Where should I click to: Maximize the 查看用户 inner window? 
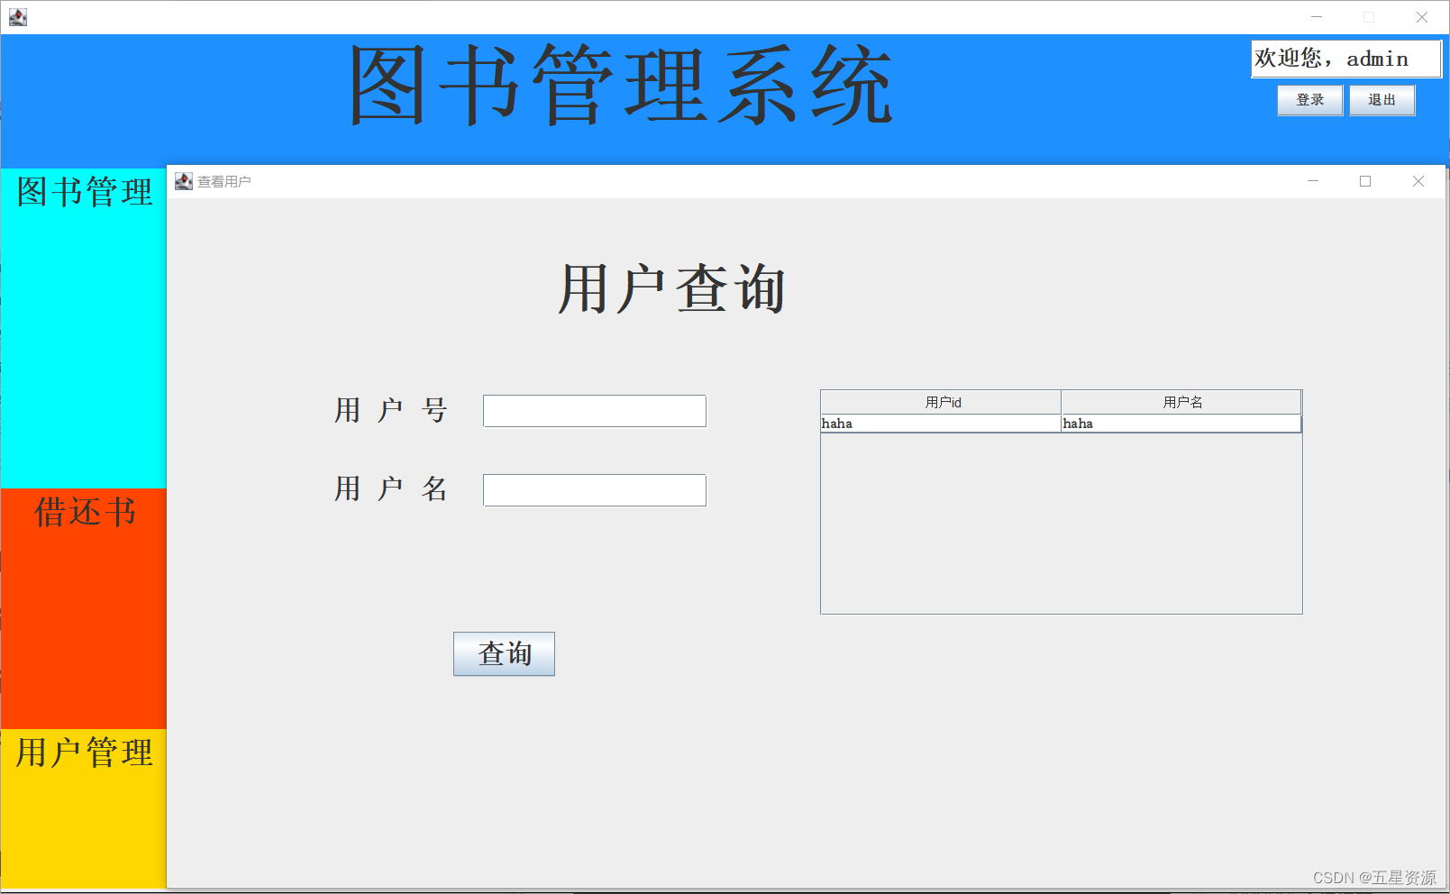coord(1365,181)
